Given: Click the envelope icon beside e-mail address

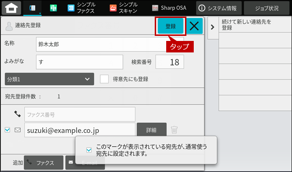Looking at the screenshot, I should pyautogui.click(x=18, y=130).
